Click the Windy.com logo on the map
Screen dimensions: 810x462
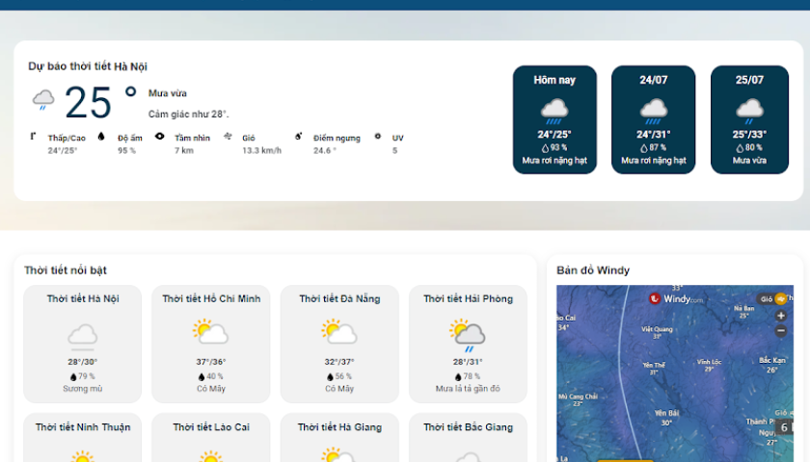tap(676, 299)
